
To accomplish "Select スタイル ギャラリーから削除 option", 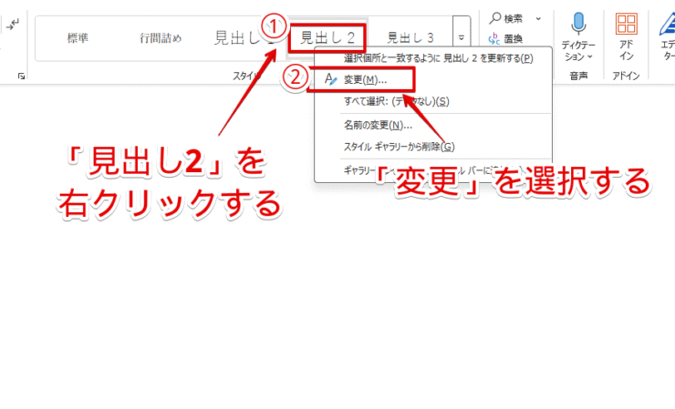I will coord(399,147).
